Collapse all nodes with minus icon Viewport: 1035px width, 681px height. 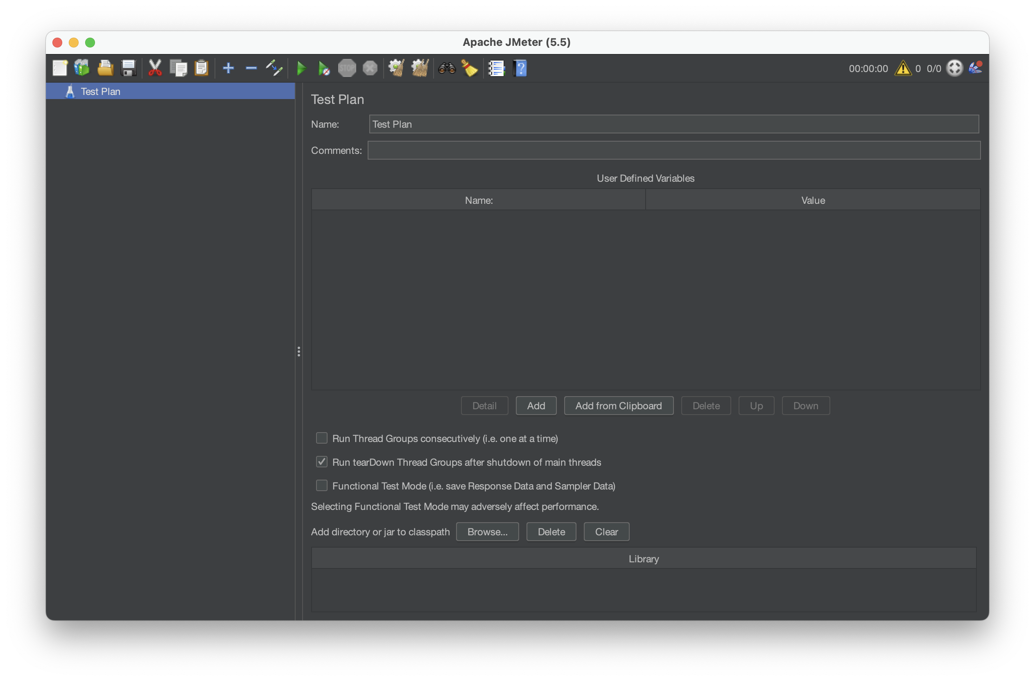pos(251,68)
